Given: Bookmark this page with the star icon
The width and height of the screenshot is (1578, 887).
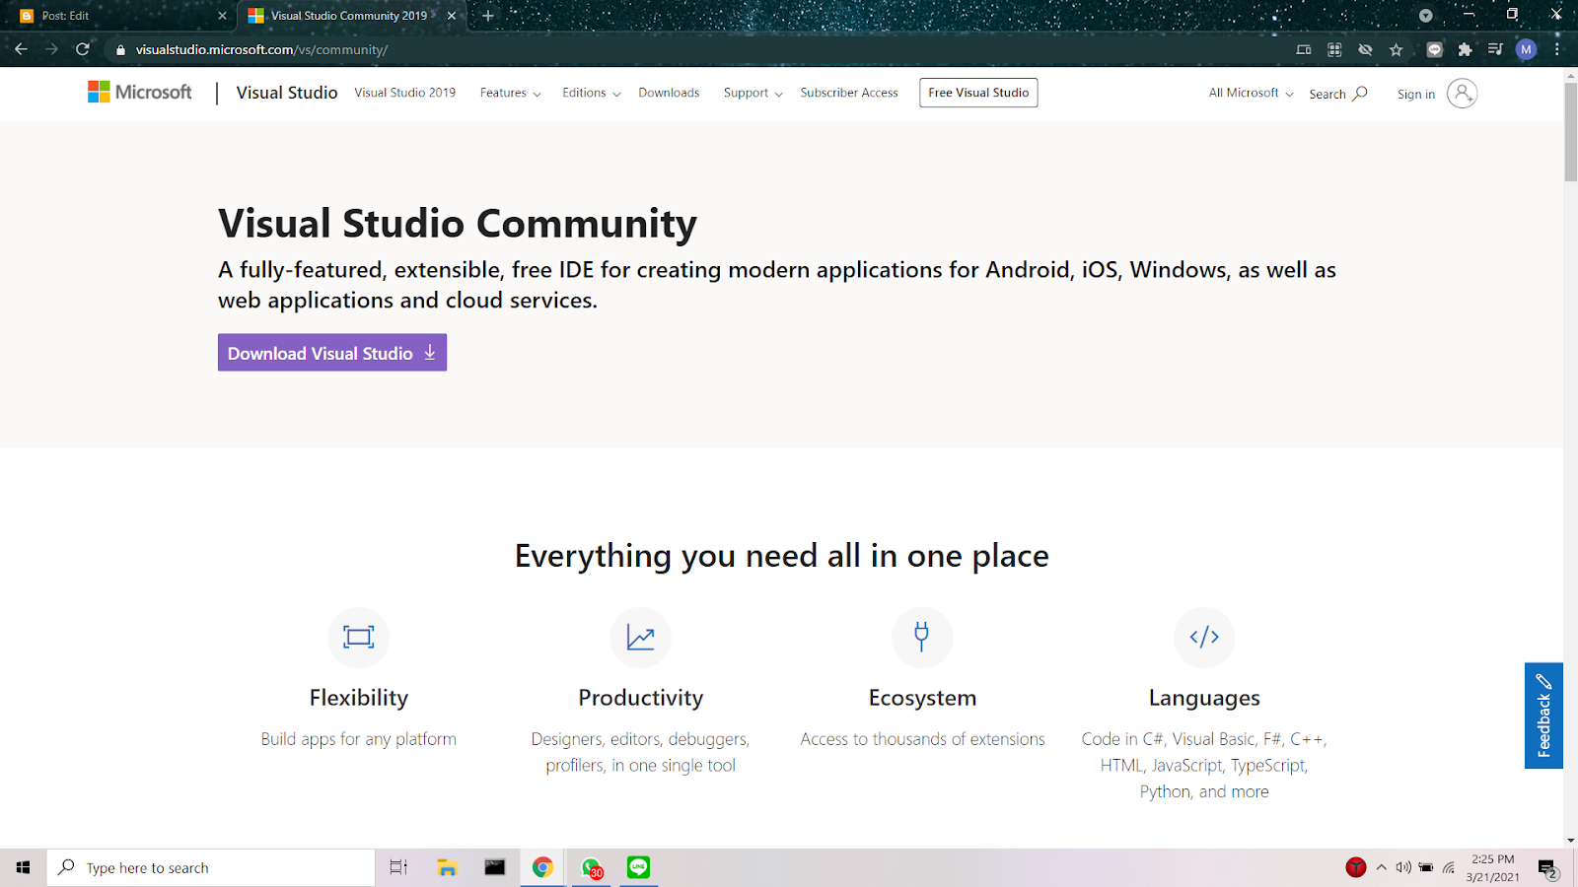Looking at the screenshot, I should click(1396, 49).
